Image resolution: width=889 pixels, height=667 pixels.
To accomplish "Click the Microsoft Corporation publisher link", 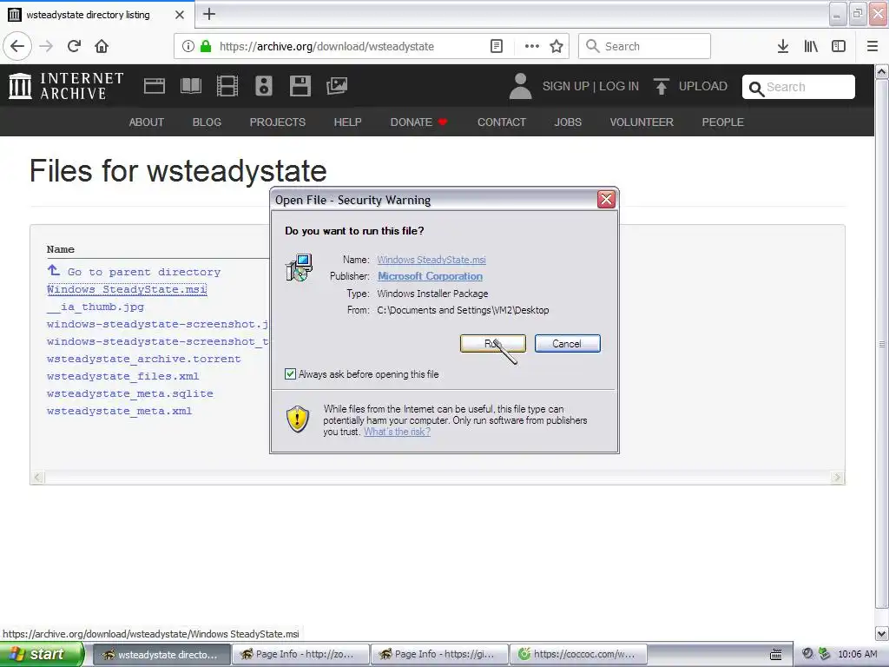I will [431, 276].
